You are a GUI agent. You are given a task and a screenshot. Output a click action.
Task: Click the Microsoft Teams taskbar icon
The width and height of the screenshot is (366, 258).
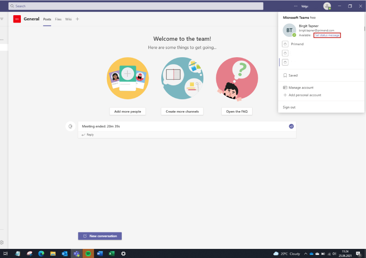pos(77,254)
